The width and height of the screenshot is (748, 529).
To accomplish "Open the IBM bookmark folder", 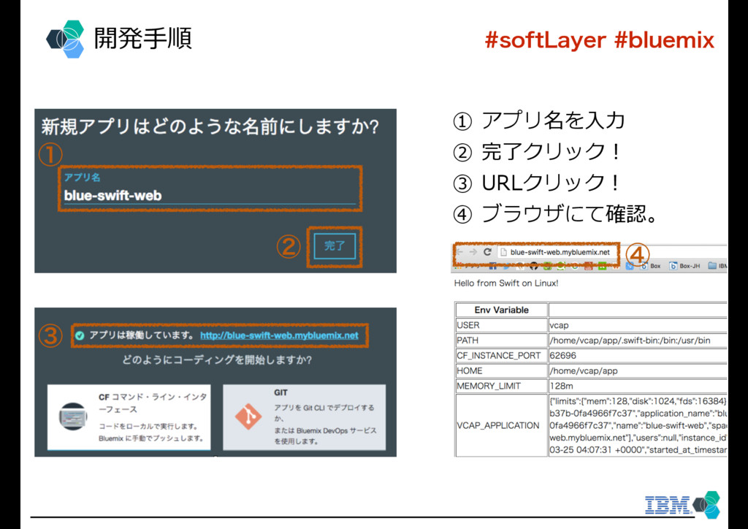I will (x=717, y=266).
